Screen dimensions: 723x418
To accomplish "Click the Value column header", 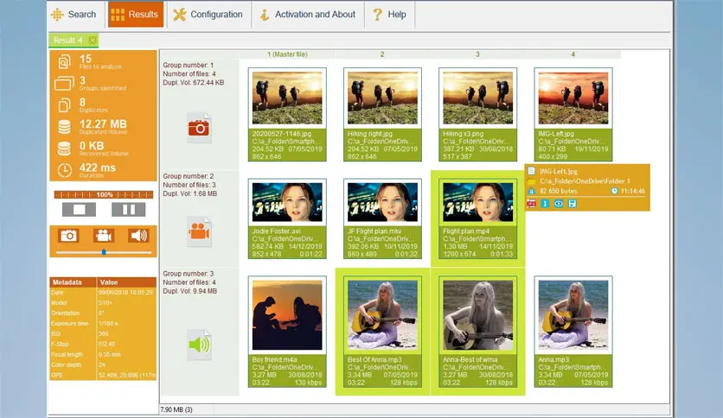I will (x=127, y=282).
